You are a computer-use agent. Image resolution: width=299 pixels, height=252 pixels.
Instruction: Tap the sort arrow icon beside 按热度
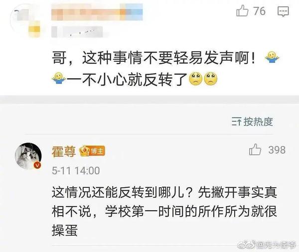[237, 122]
